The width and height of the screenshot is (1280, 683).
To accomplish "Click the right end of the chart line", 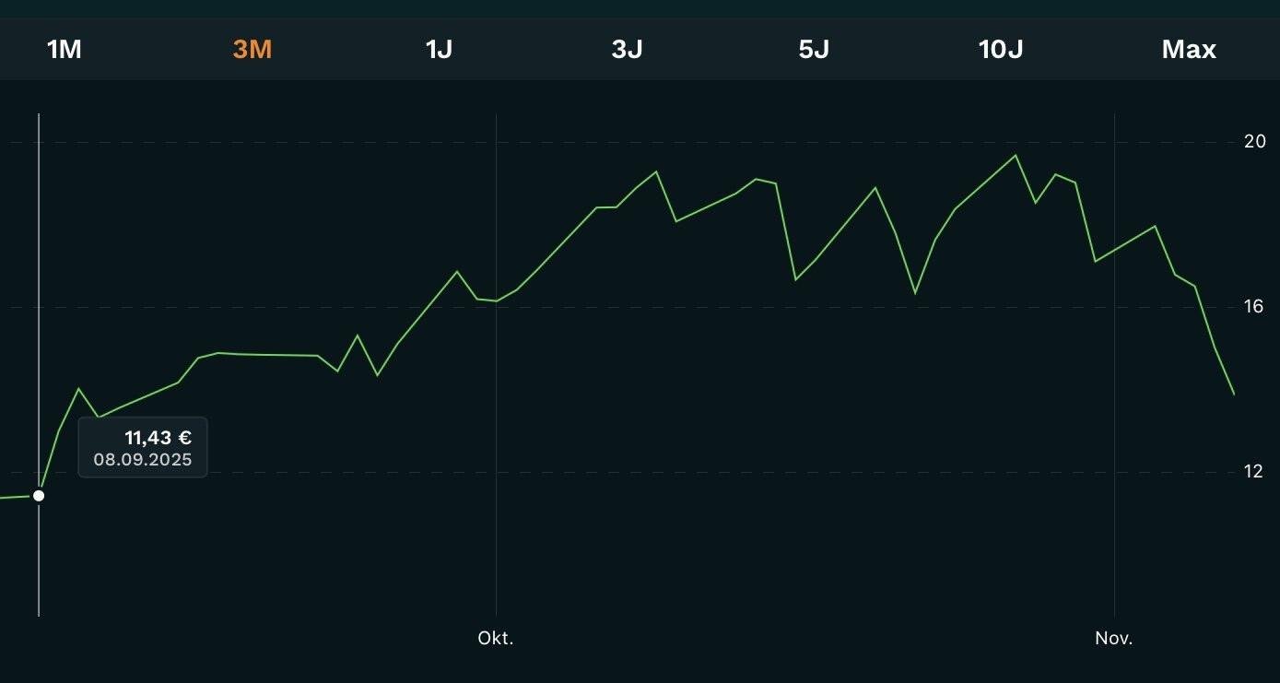I will click(x=1234, y=394).
